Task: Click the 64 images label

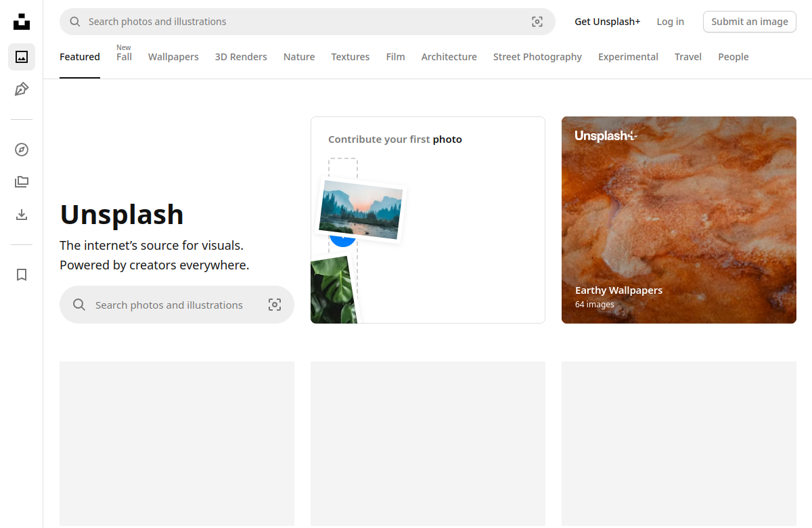Action: click(x=595, y=305)
